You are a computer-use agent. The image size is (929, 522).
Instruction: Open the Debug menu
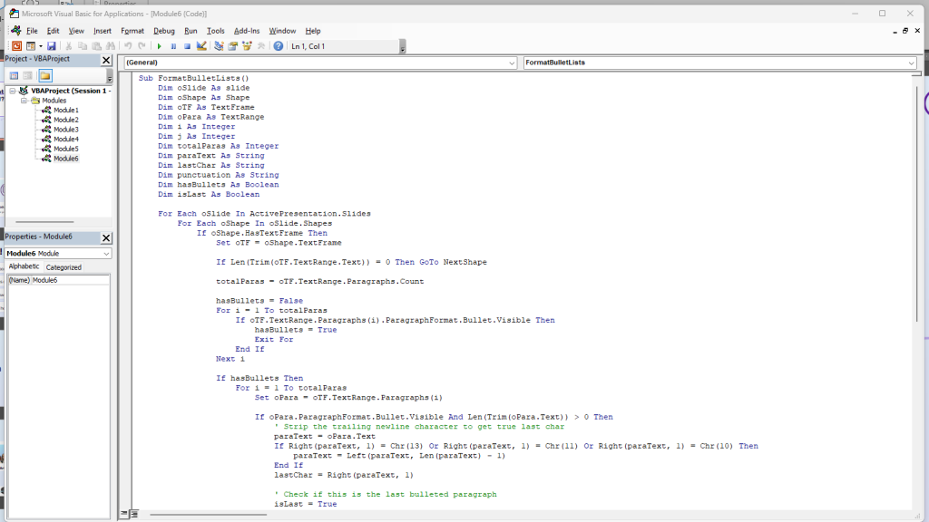pyautogui.click(x=164, y=31)
